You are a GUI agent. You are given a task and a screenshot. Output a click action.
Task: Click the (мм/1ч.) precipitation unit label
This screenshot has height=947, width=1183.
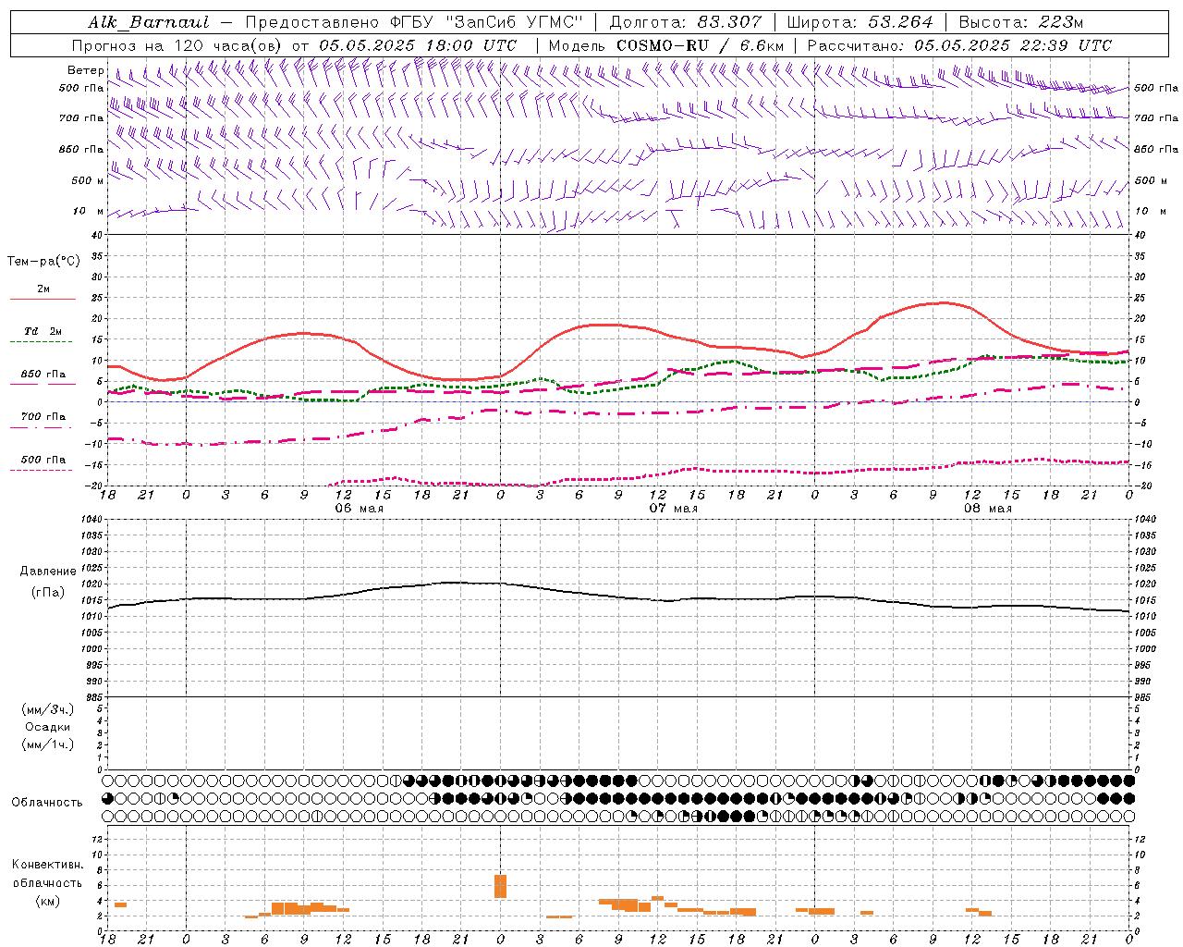(47, 744)
